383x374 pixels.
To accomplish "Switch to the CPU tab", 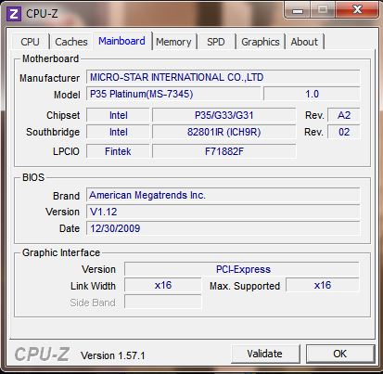I will (31, 42).
